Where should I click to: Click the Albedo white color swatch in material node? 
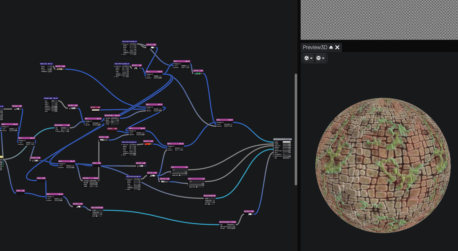point(287,142)
